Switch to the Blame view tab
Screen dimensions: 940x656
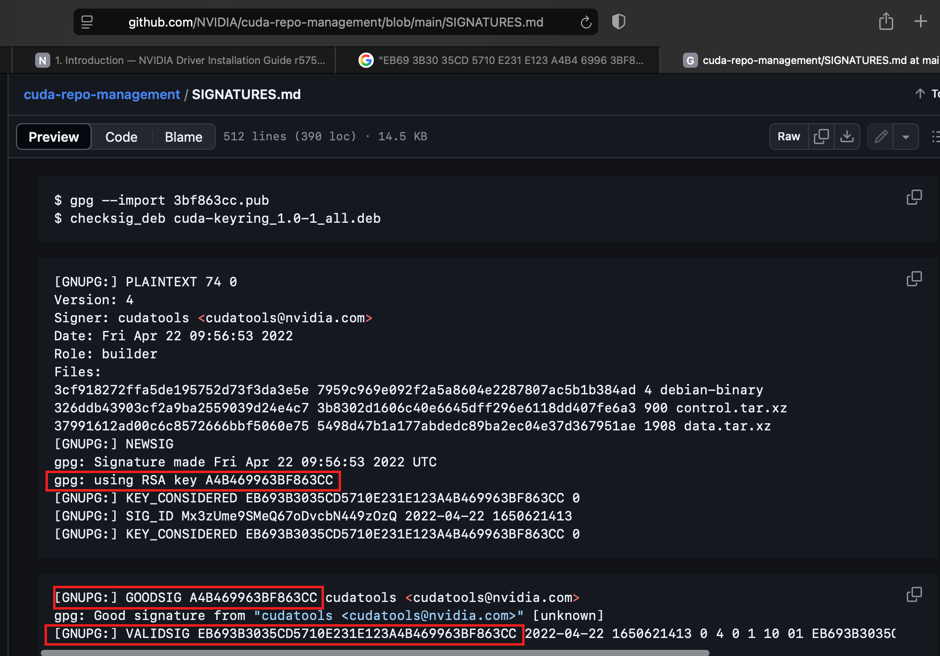pyautogui.click(x=184, y=137)
